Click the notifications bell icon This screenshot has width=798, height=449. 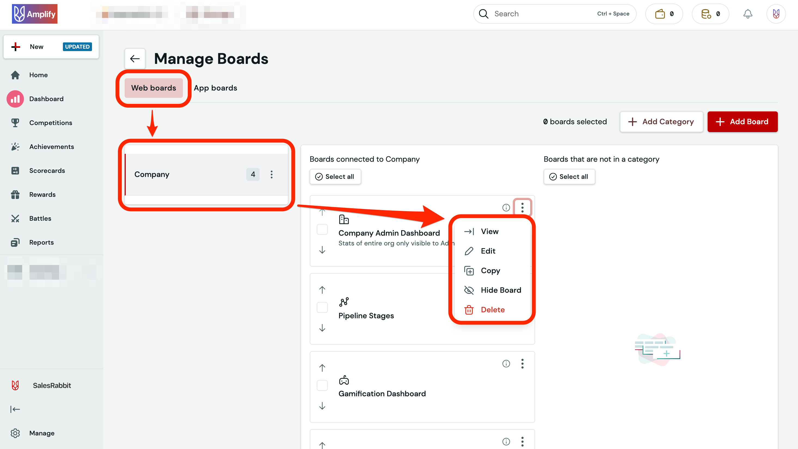[748, 14]
